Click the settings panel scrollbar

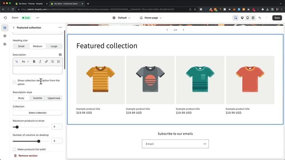click(x=65, y=50)
